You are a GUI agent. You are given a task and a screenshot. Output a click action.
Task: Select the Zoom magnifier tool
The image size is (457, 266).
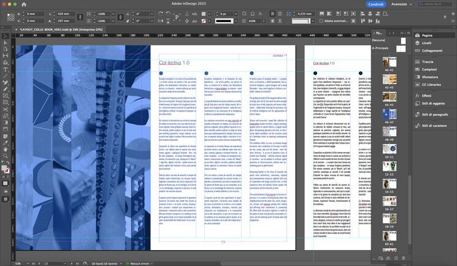point(6,156)
